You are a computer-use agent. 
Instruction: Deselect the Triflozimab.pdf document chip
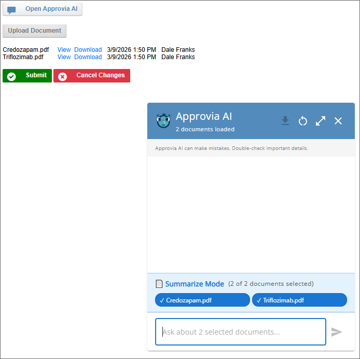tap(299, 300)
